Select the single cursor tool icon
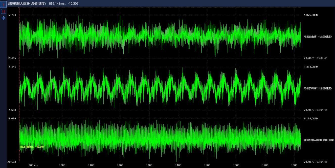Viewport: 335px width, 168px height. tap(4, 5)
